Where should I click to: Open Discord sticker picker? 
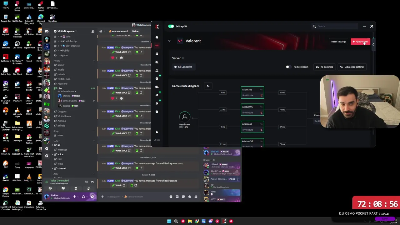(x=183, y=197)
